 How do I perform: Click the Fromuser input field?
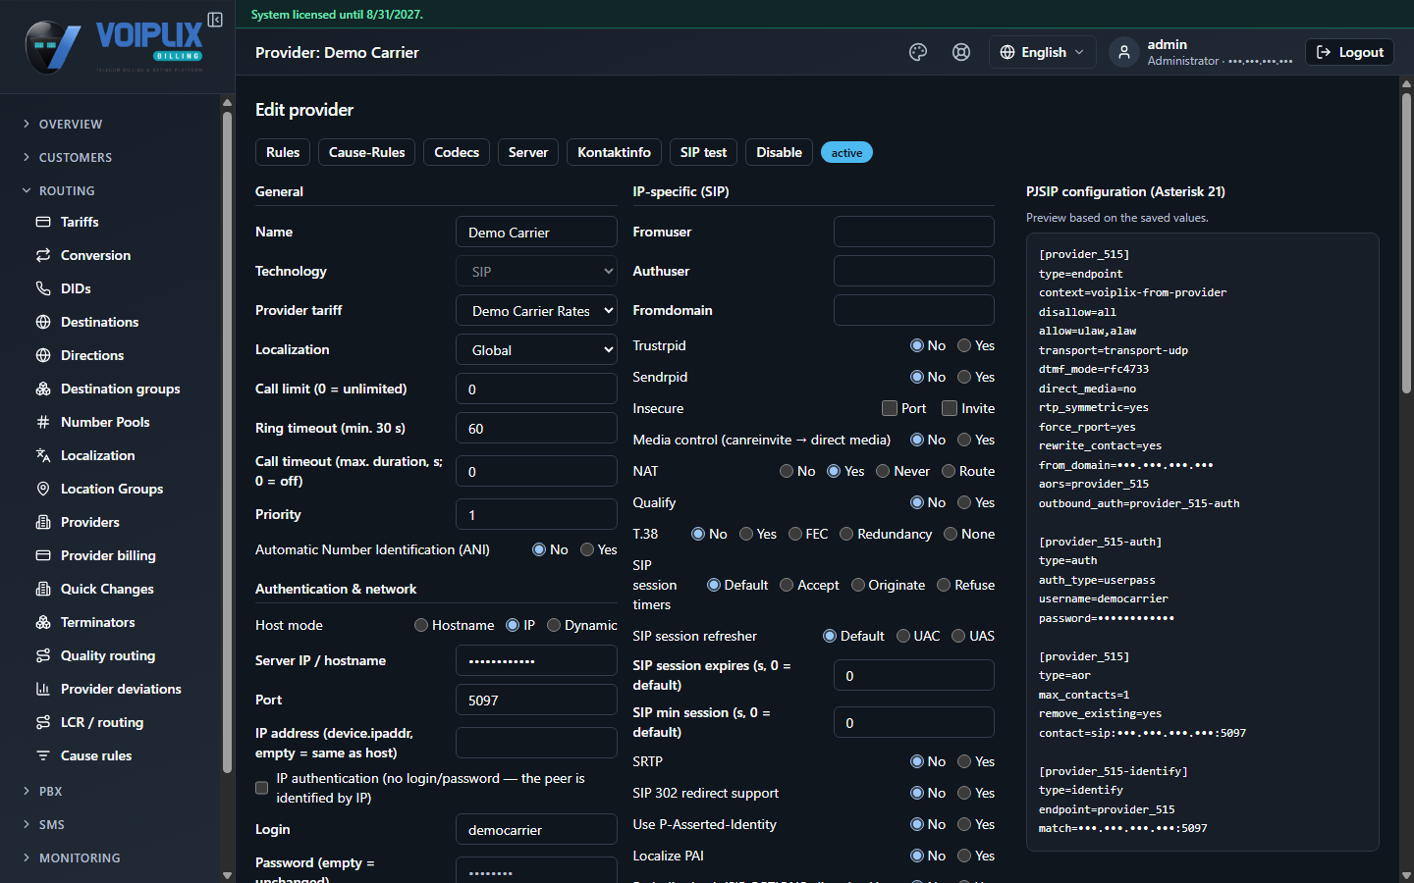point(913,232)
